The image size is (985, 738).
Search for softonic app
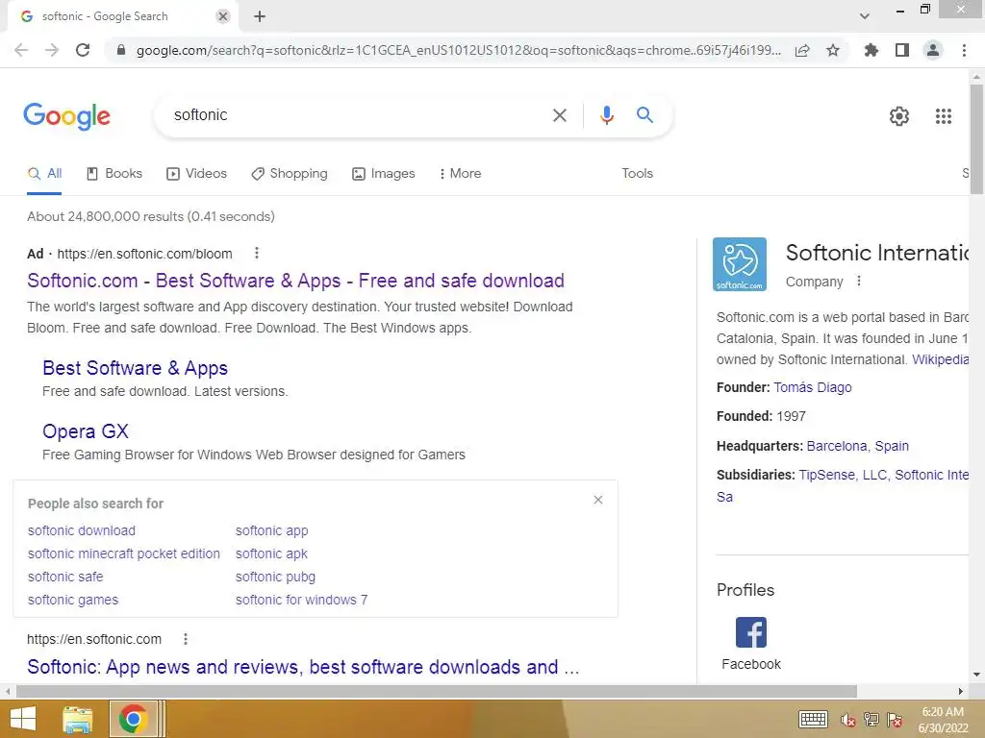pos(272,530)
